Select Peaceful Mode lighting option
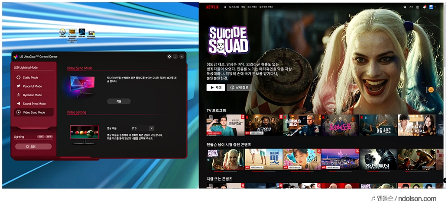Image resolution: width=448 pixels, height=206 pixels. point(34,86)
